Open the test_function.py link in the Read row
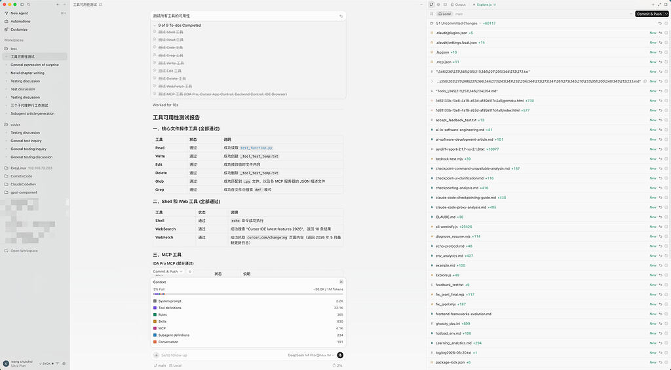 click(x=256, y=148)
